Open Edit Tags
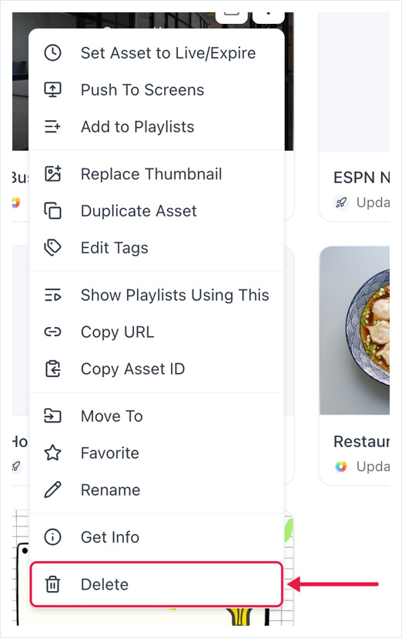Viewport: 402px width, 638px height. [x=157, y=248]
